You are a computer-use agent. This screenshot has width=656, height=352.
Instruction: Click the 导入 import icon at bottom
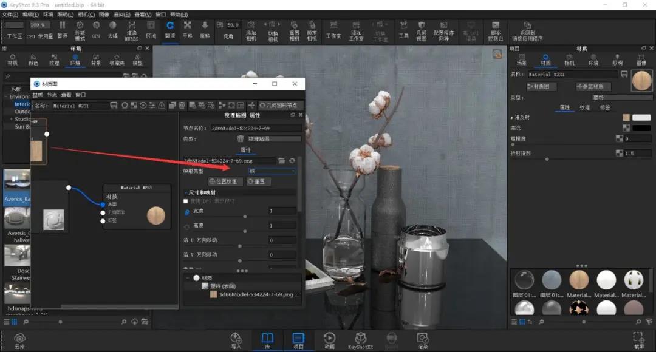point(236,340)
